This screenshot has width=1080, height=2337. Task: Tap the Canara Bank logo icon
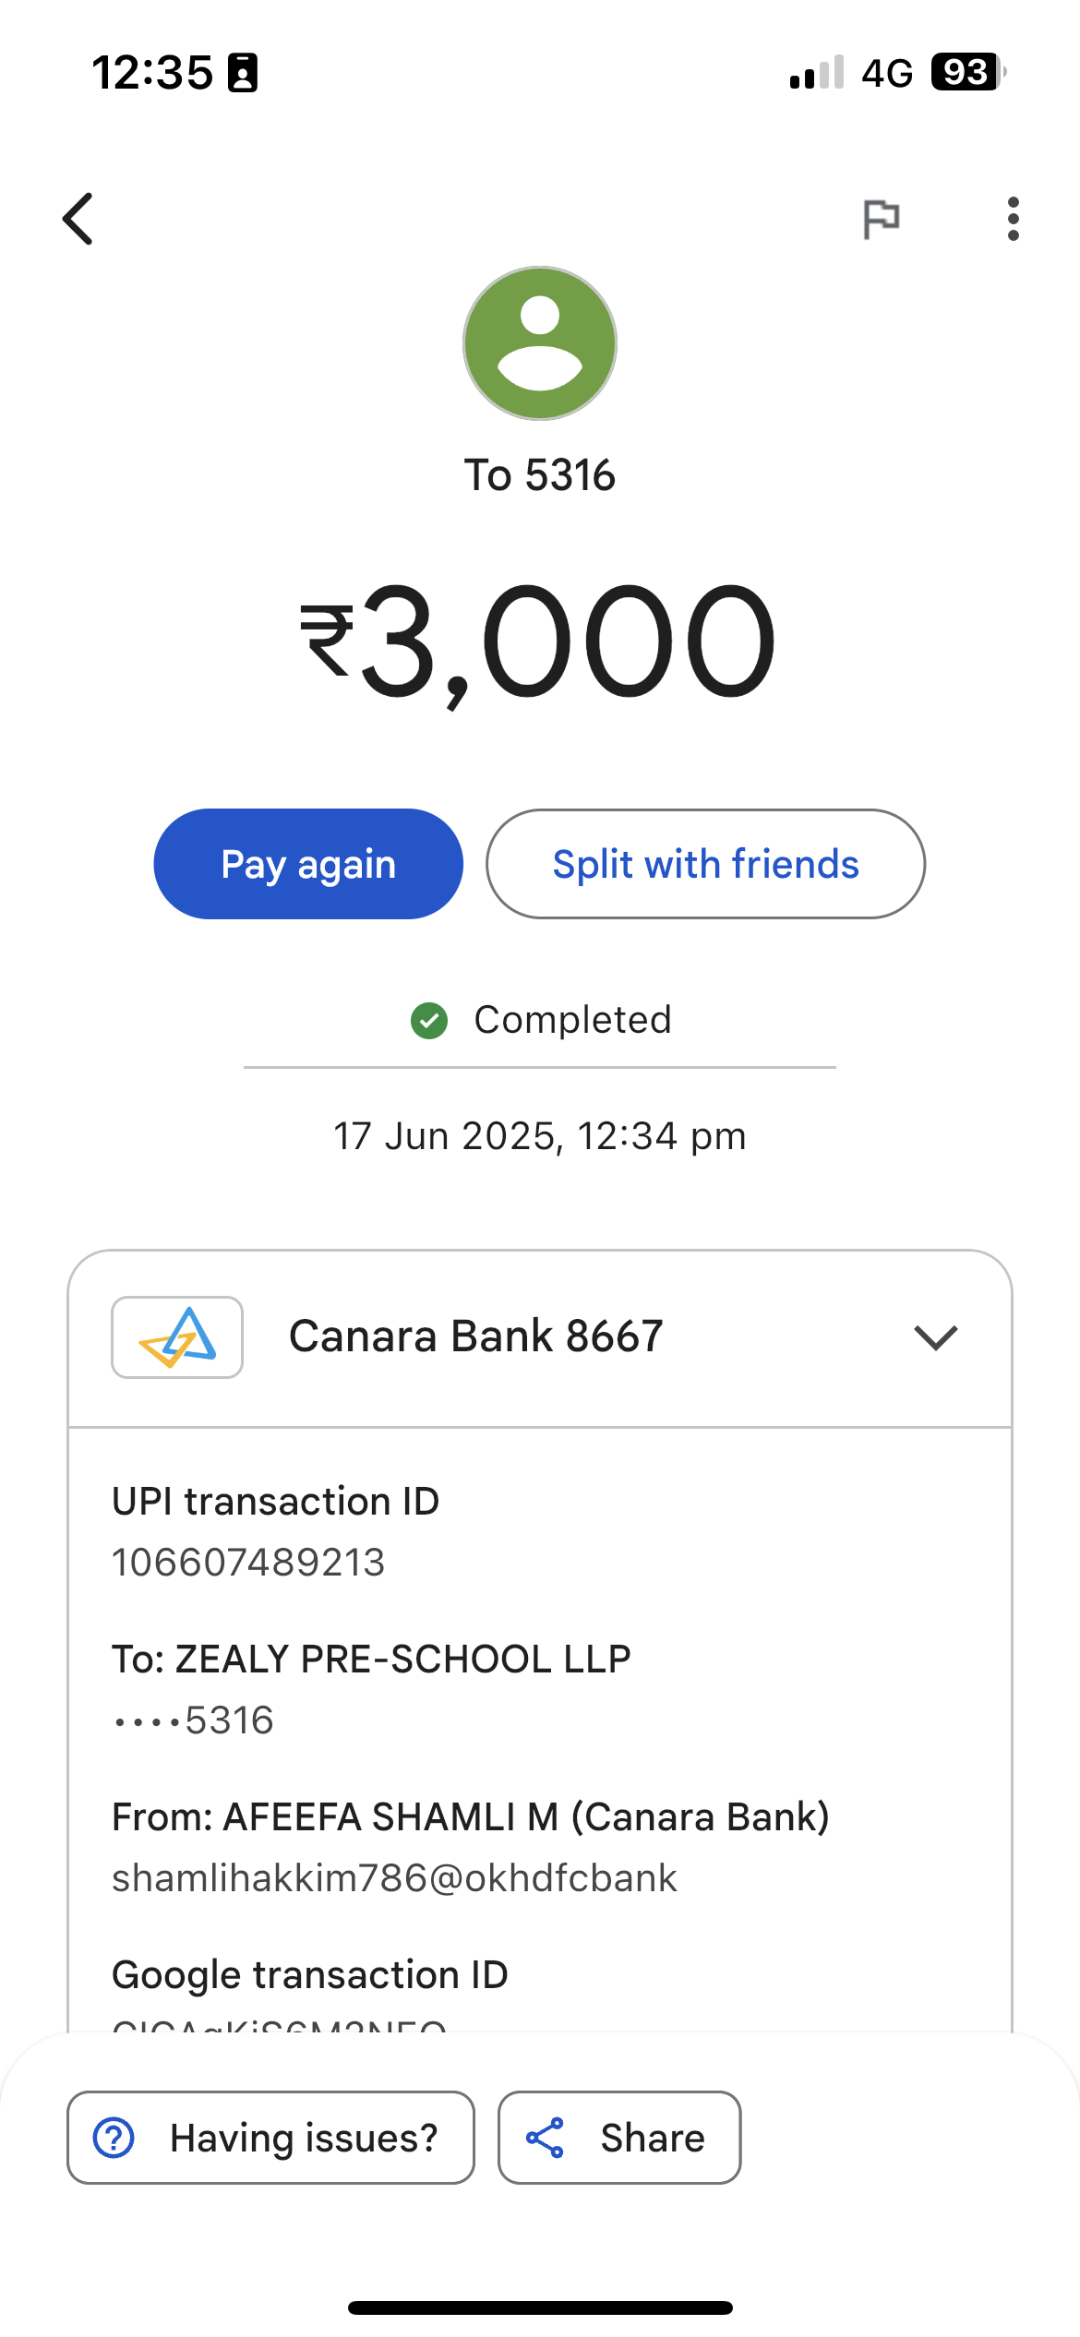177,1337
